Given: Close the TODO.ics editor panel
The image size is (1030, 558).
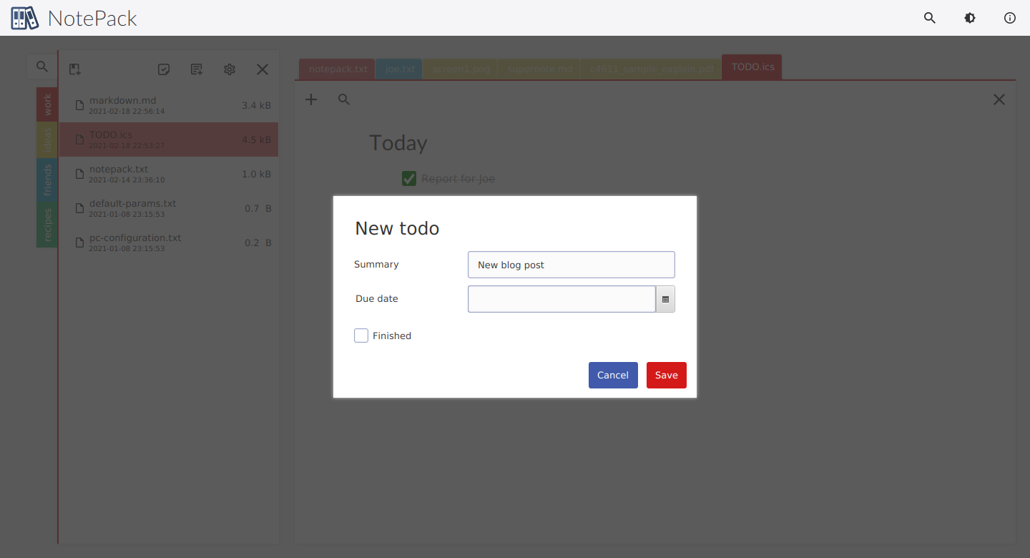Looking at the screenshot, I should click(x=999, y=99).
